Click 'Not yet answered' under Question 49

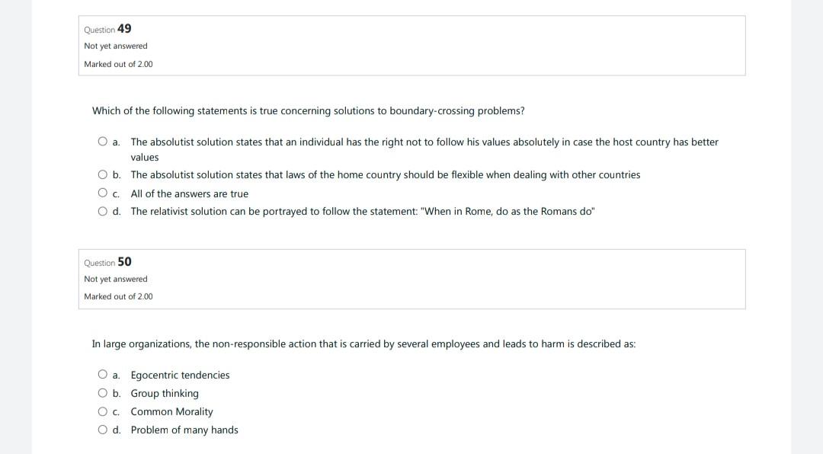point(115,46)
